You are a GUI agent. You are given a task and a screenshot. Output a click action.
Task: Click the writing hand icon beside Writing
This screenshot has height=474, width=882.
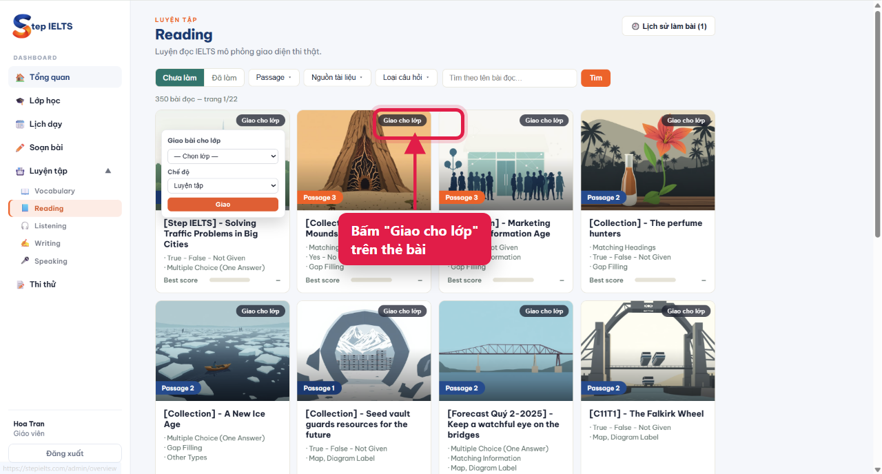[25, 243]
